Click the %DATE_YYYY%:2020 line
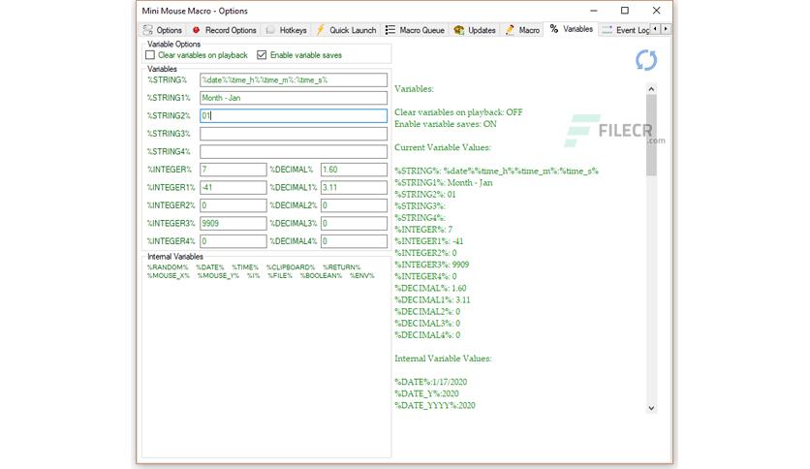This screenshot has width=810, height=469. pos(435,405)
